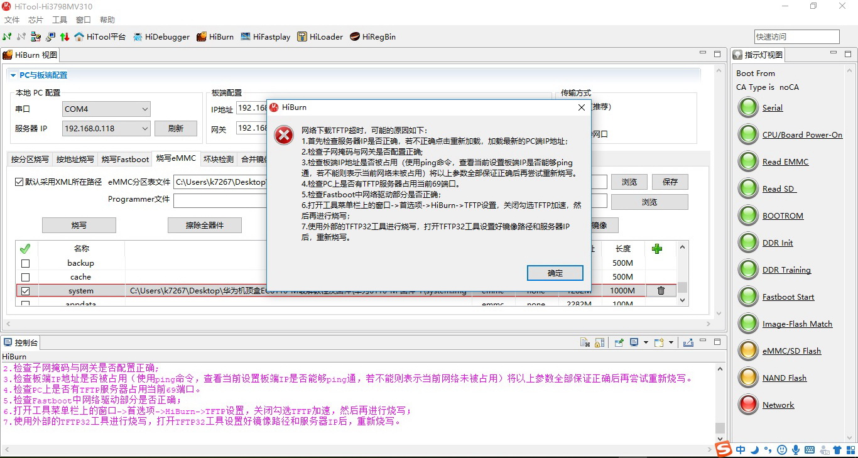The width and height of the screenshot is (858, 458).
Task: Click the DDR Training link
Action: (x=786, y=270)
